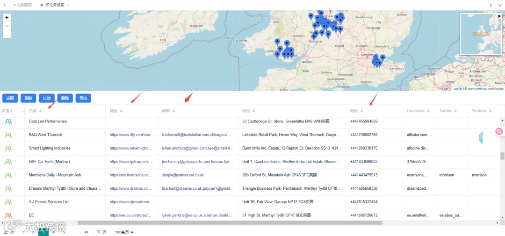
Task: Open decision-maker icon for Morrisons Daily row
Action: 8,175
